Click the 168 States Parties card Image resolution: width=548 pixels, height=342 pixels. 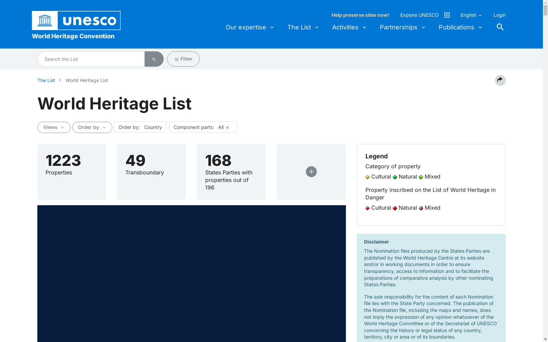tap(231, 172)
